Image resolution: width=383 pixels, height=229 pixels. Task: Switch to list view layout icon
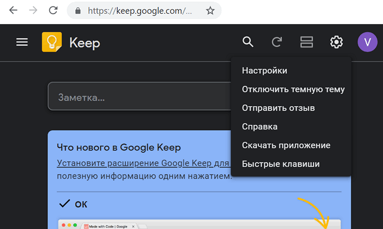pyautogui.click(x=307, y=42)
